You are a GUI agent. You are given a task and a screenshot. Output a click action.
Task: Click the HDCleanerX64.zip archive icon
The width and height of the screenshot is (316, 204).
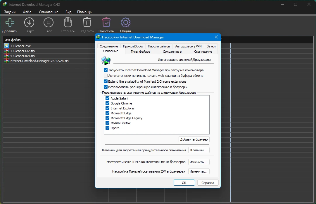pyautogui.click(x=7, y=56)
